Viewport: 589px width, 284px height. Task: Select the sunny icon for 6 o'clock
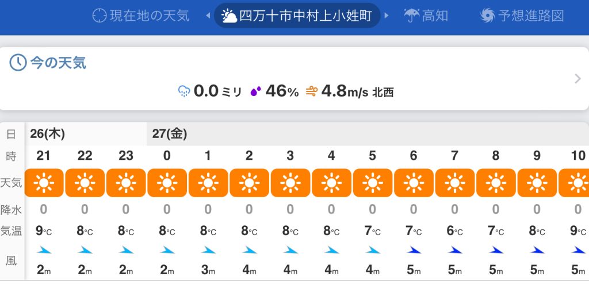coord(414,183)
